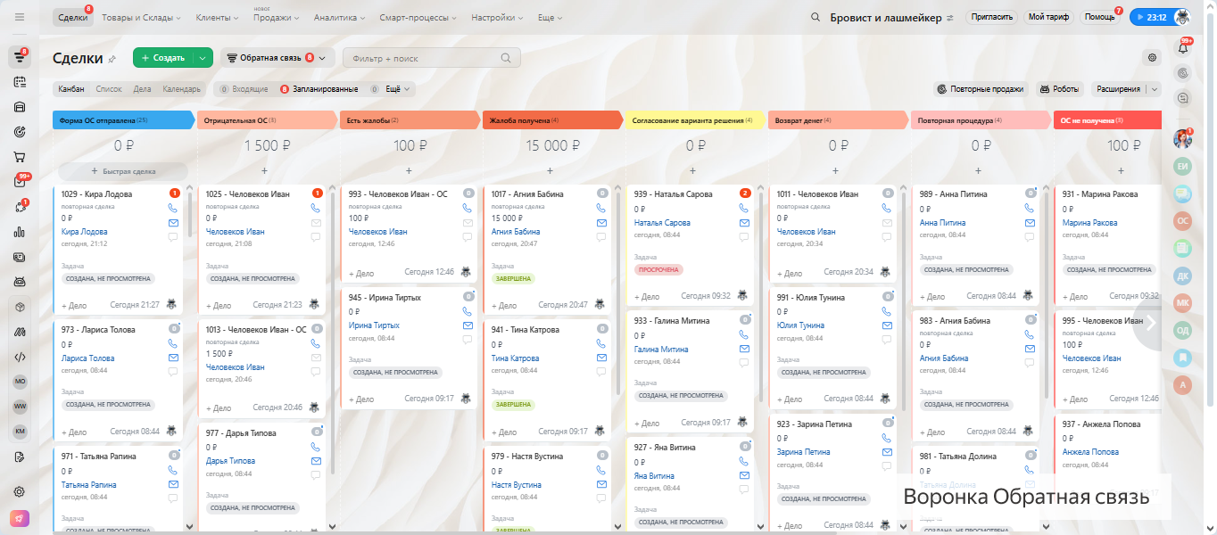Click the magnifier search icon in the top bar
This screenshot has height=535, width=1217.
tap(815, 18)
